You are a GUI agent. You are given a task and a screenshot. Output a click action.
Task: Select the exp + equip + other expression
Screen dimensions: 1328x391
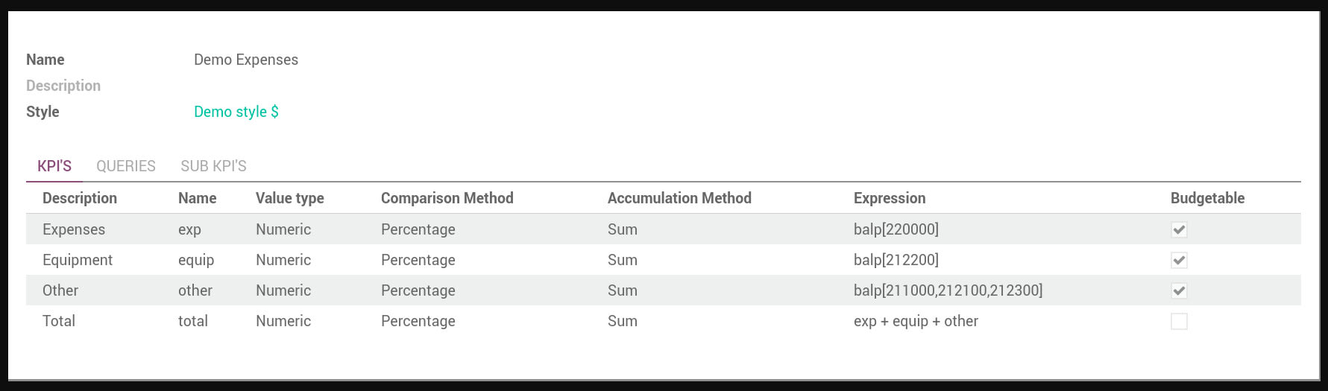(x=916, y=321)
